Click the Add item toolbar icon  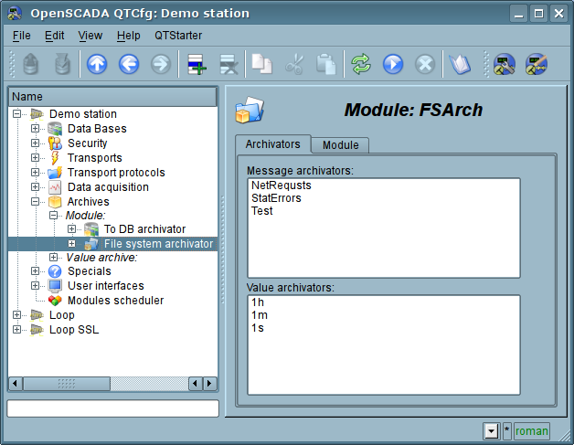[197, 64]
